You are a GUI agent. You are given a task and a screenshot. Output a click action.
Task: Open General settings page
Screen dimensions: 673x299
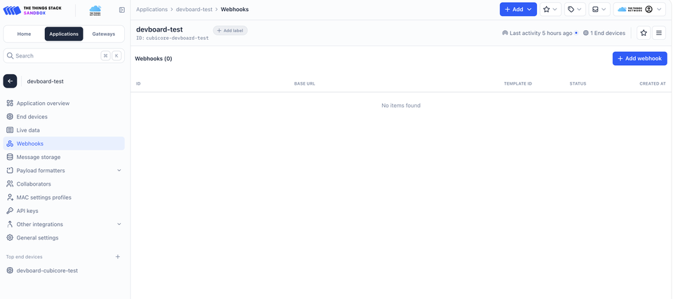(64, 237)
